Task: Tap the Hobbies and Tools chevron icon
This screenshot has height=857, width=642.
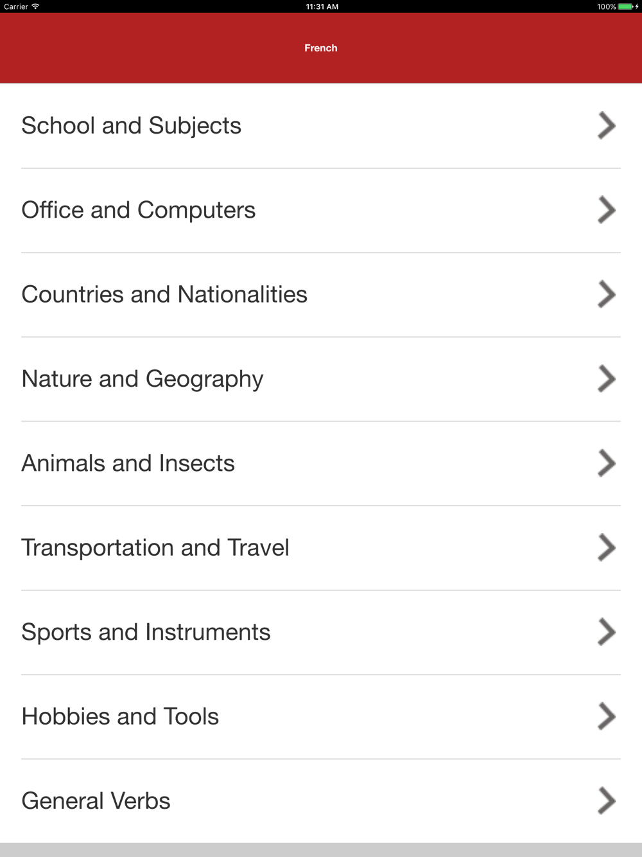Action: coord(606,716)
